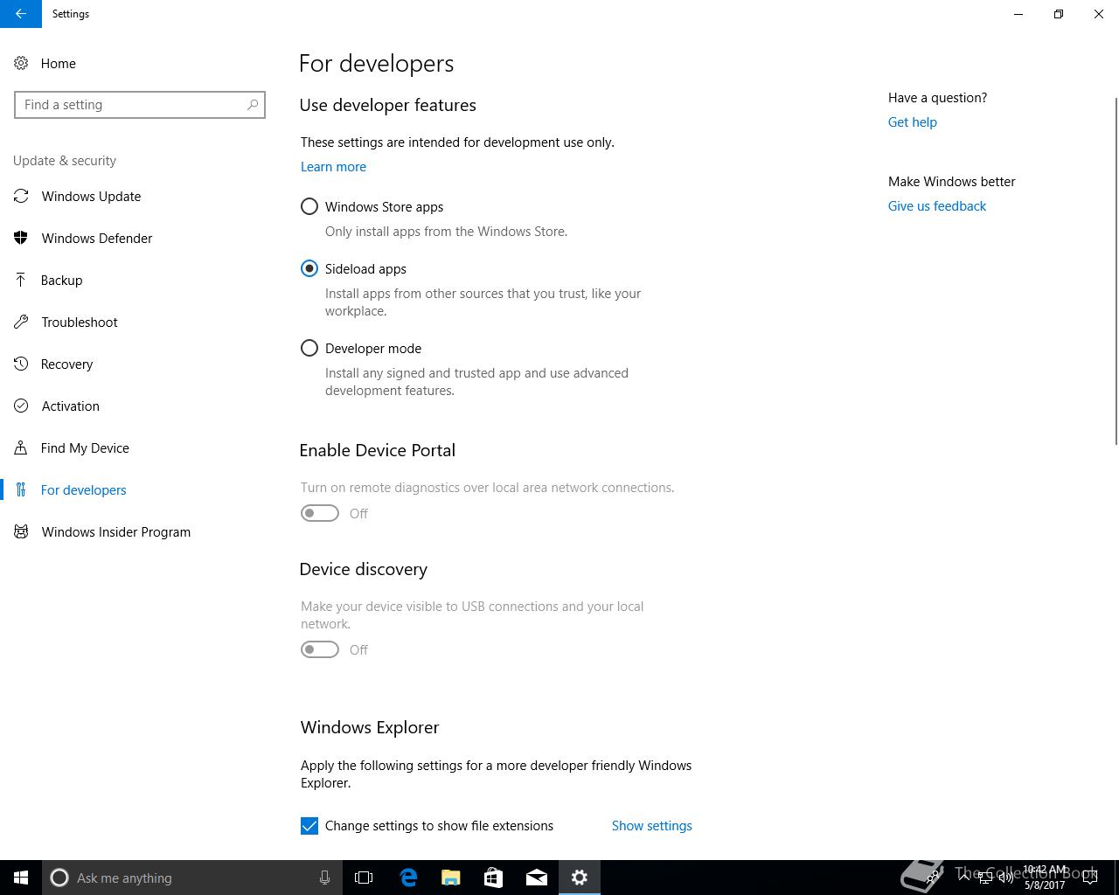
Task: Open the Show settings link
Action: [652, 826]
